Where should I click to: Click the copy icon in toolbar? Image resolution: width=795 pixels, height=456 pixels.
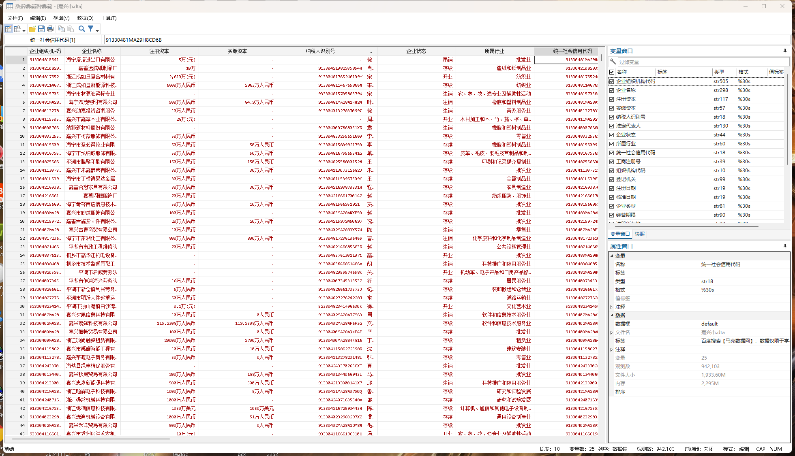coord(62,29)
